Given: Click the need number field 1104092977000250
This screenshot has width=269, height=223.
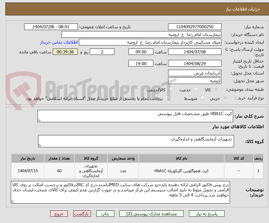Looking at the screenshot, I should [x=195, y=27].
